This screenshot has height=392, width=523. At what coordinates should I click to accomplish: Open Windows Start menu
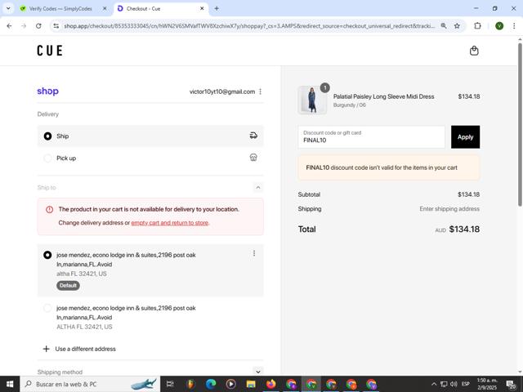click(10, 384)
